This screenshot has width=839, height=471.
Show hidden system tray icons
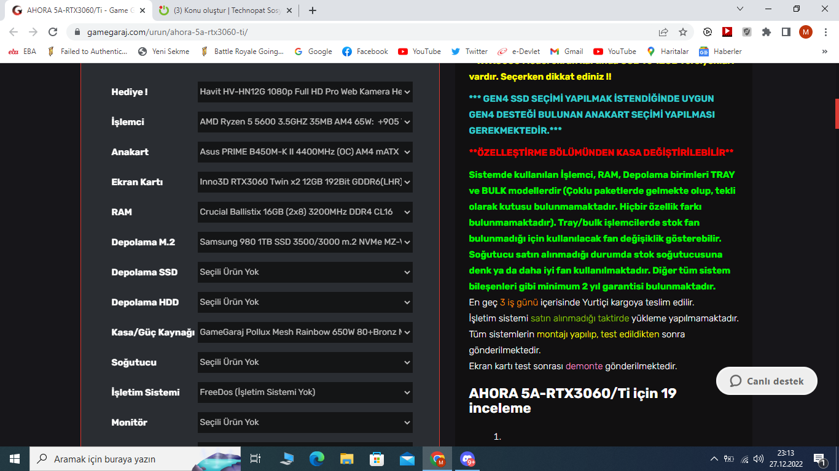pos(714,459)
